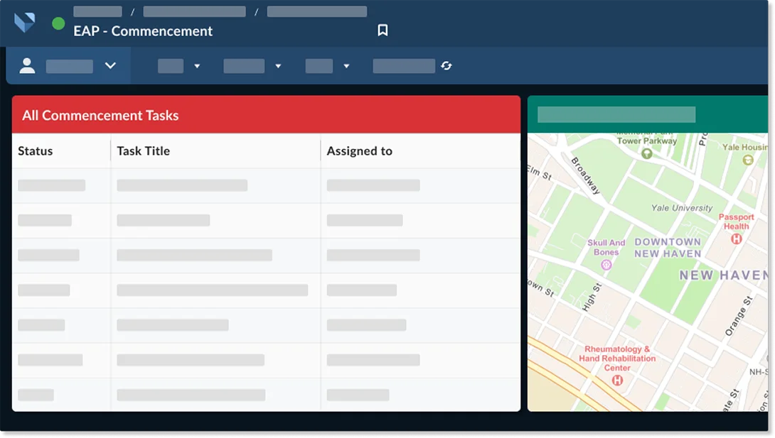
Task: Click Tower Parkway park marker on map
Action: pos(646,154)
